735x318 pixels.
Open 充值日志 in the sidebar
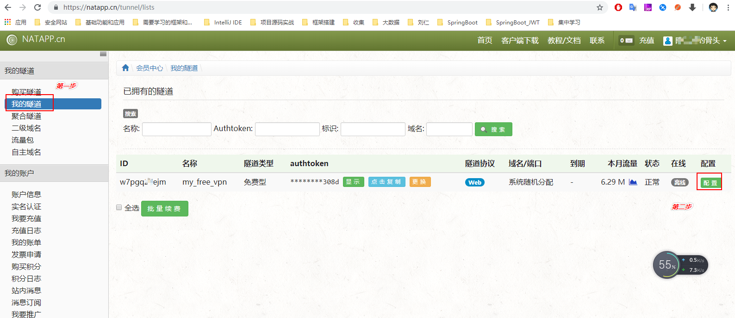26,230
